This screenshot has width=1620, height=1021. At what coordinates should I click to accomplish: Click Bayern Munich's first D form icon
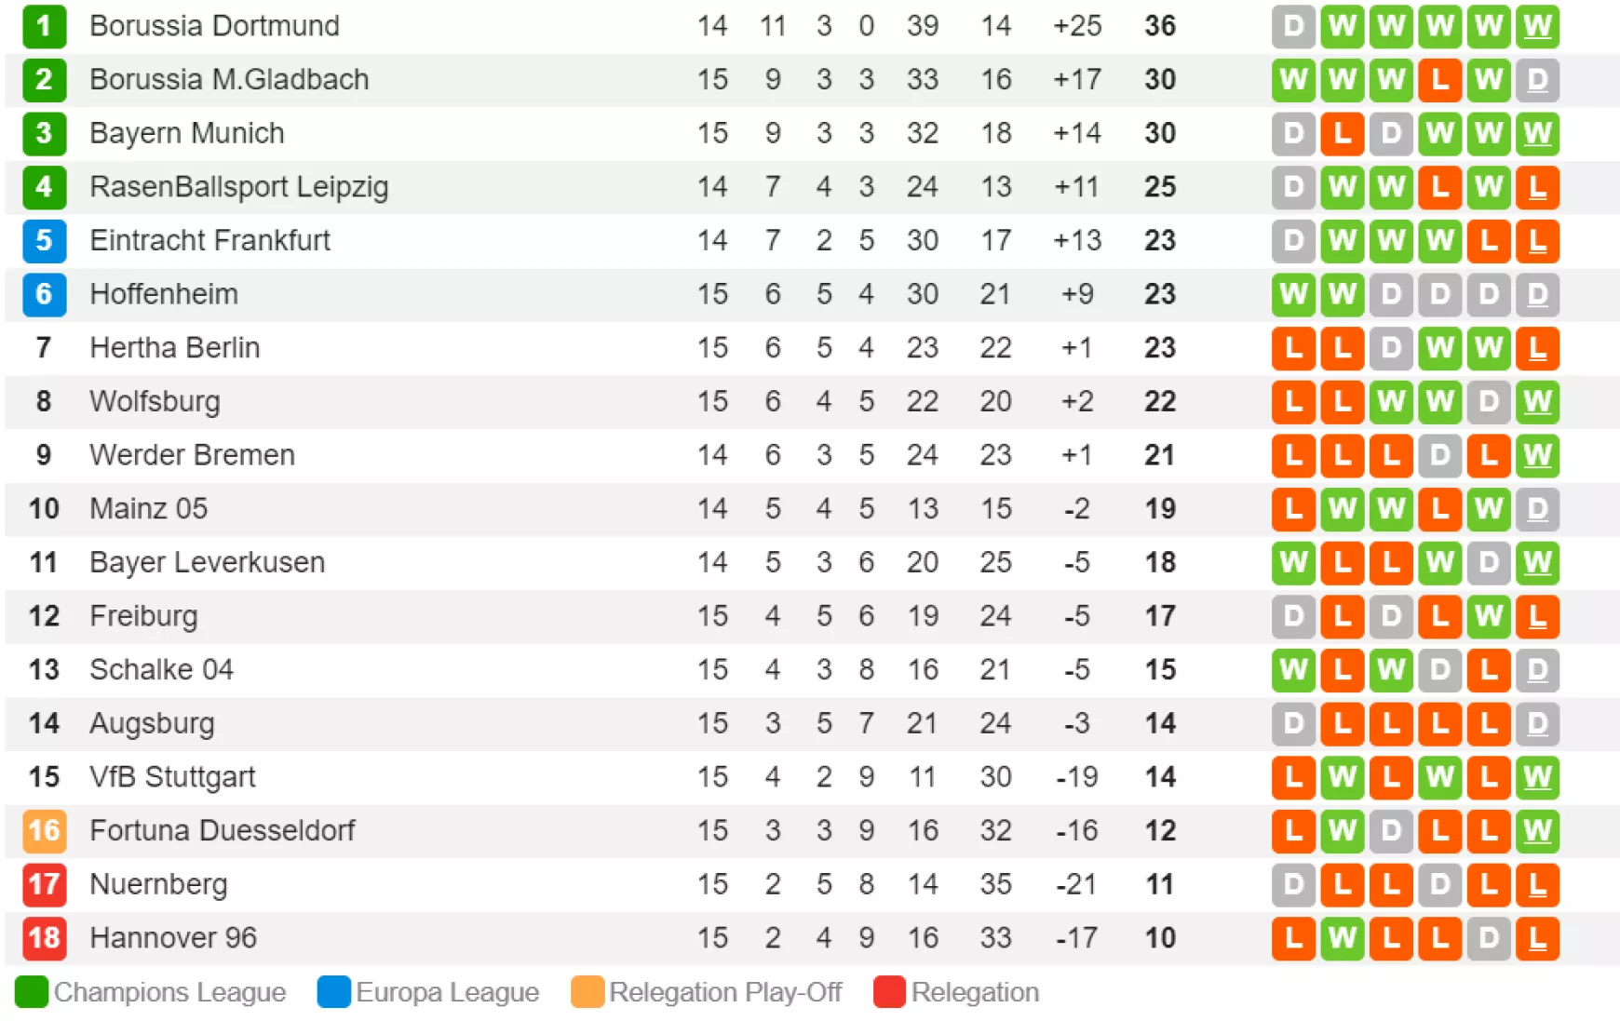click(x=1293, y=133)
